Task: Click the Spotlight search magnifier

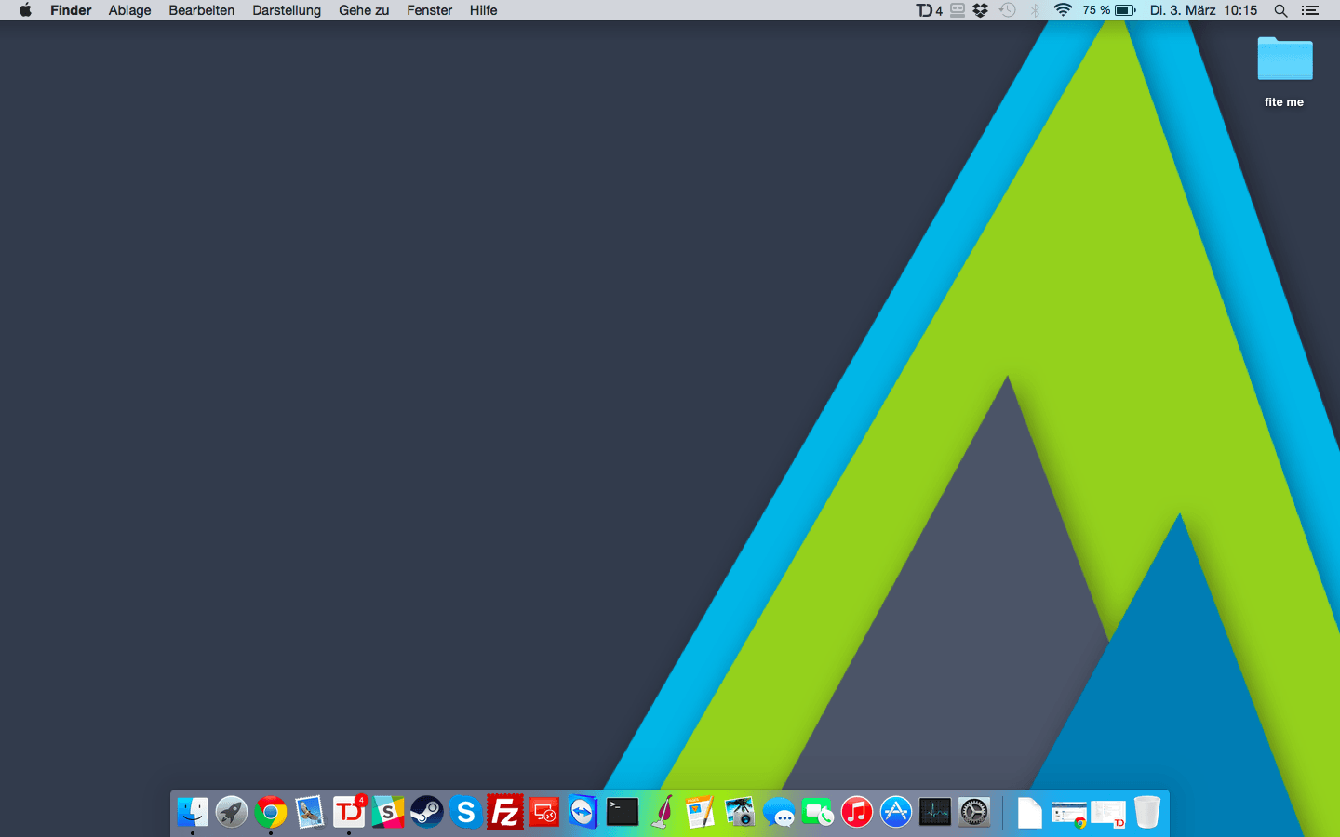Action: (x=1280, y=10)
